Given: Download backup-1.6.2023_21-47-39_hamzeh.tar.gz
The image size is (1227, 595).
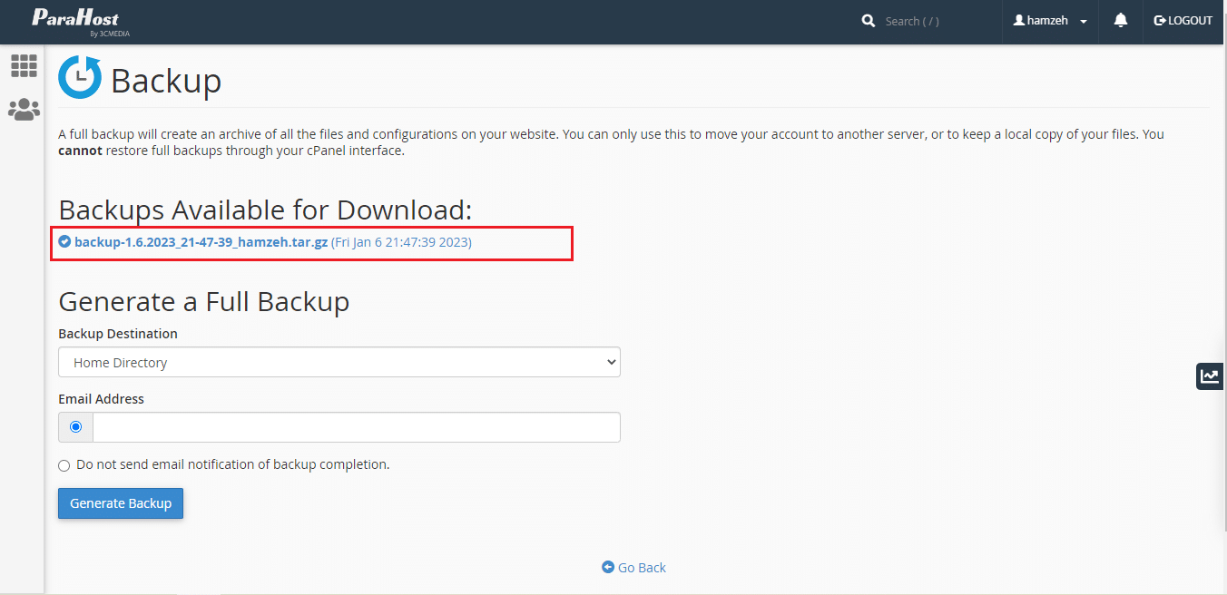Looking at the screenshot, I should click(x=201, y=242).
